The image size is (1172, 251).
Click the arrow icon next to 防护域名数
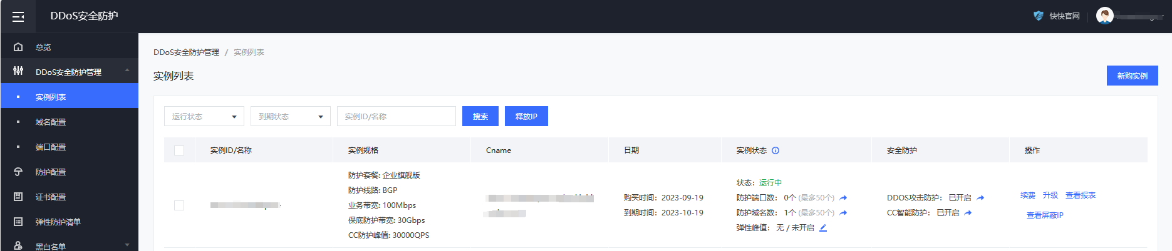843,213
